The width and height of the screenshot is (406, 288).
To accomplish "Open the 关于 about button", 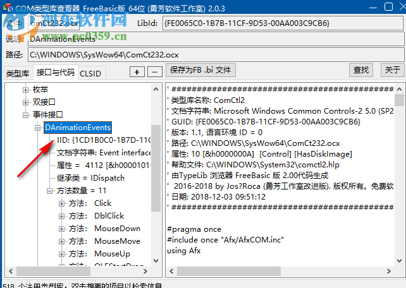I will click(x=392, y=70).
